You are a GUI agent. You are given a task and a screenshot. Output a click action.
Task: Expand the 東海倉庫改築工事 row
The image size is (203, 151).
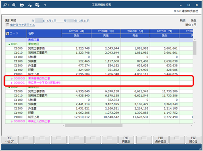click(x=12, y=79)
